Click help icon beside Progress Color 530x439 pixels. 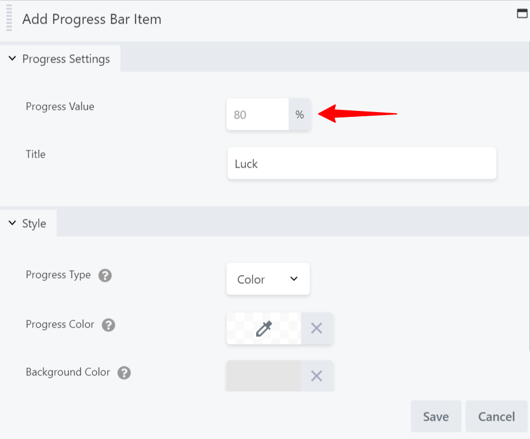click(109, 325)
